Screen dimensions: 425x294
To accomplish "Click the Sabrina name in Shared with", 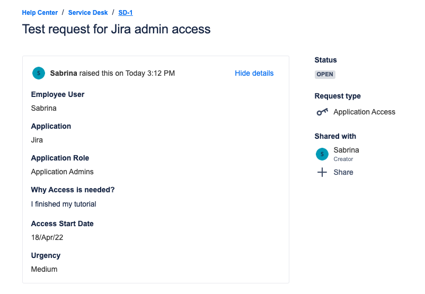I will 346,150.
